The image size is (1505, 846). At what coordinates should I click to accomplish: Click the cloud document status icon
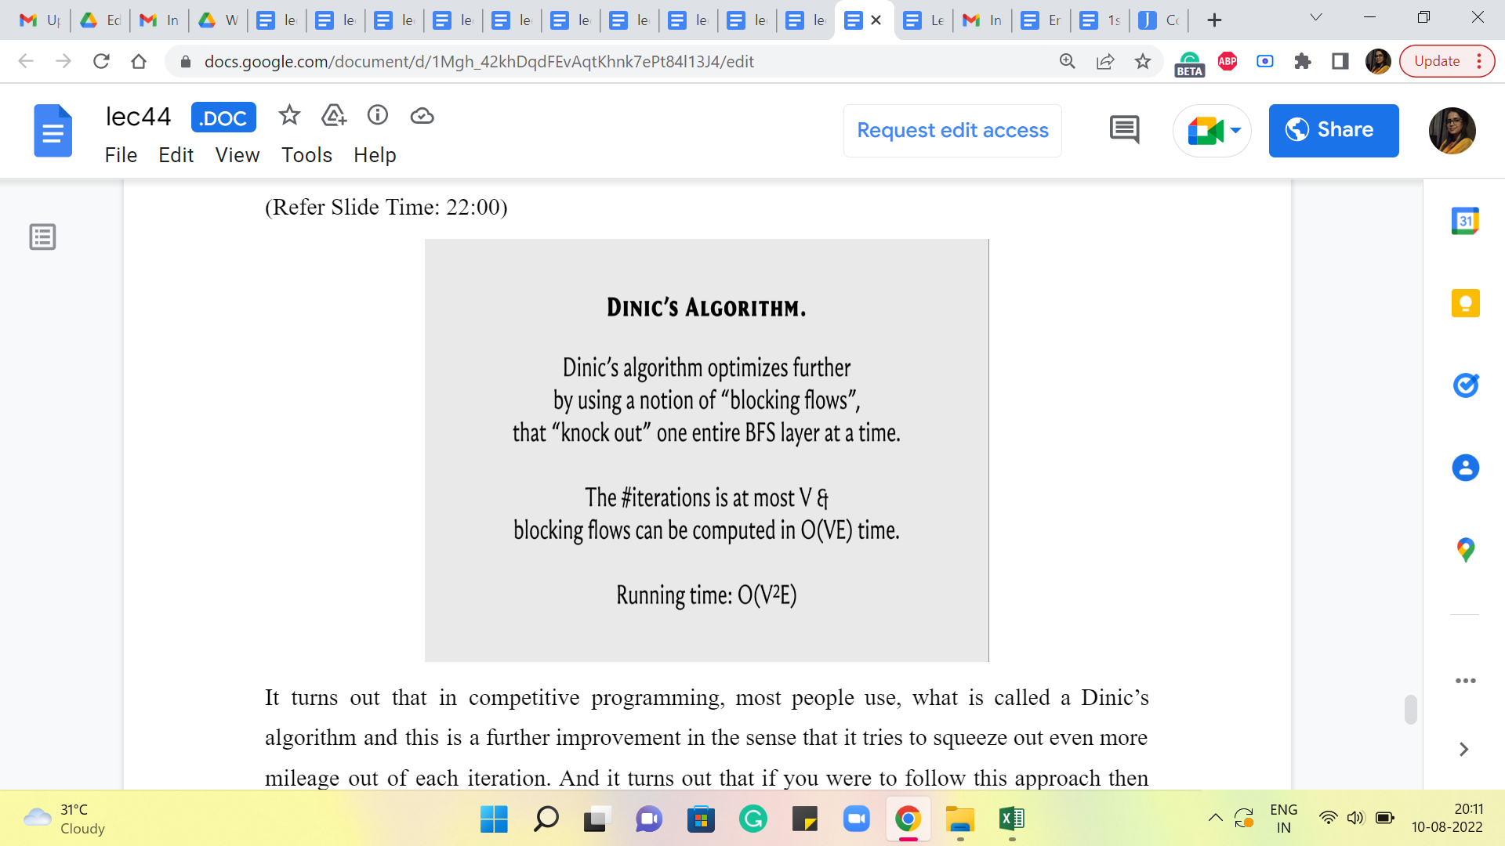422,116
